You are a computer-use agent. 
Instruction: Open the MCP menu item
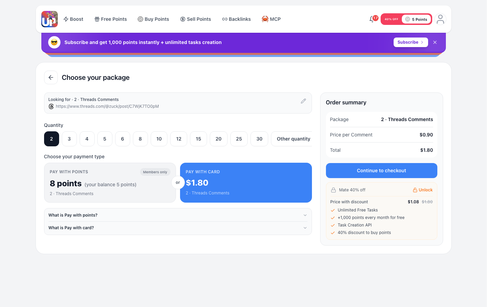pos(271,19)
